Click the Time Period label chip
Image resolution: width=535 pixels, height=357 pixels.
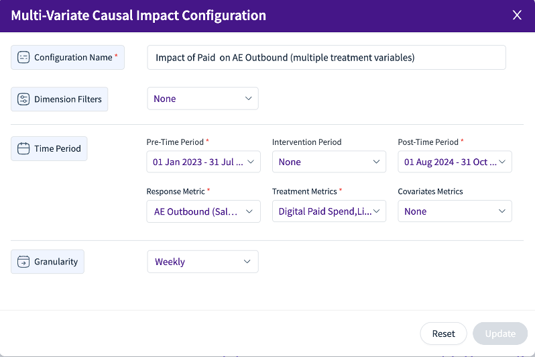tap(49, 148)
